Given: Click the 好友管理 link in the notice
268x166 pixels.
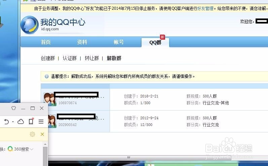Looking at the screenshot, I should (205, 8).
